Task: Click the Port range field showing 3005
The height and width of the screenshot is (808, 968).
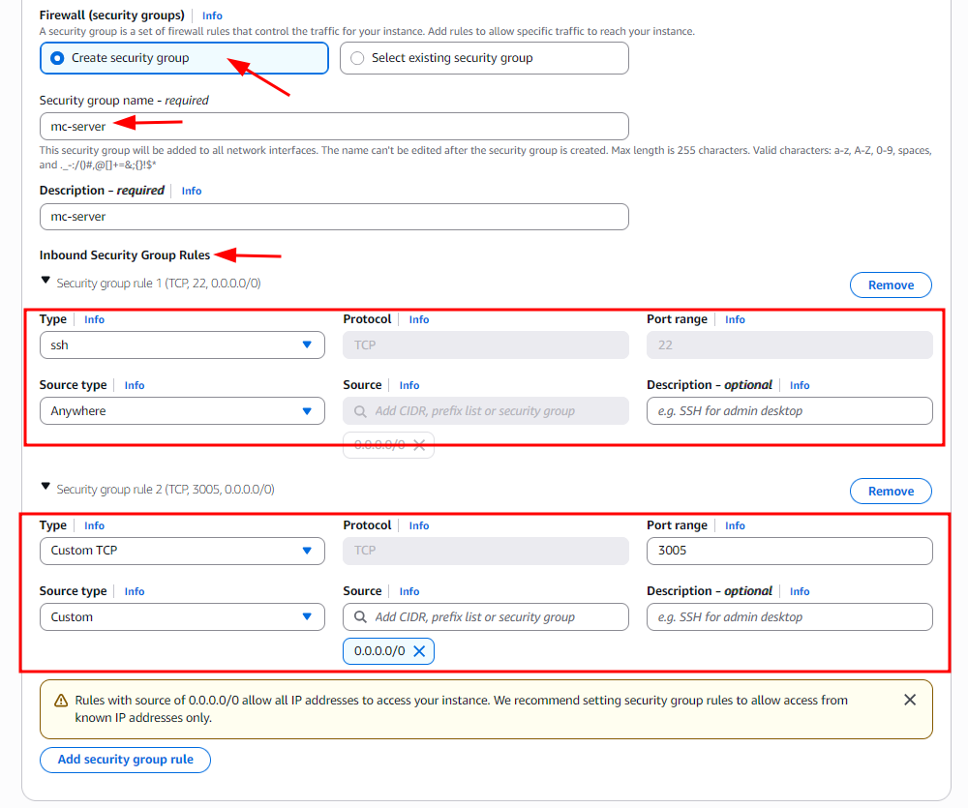Action: (x=788, y=552)
